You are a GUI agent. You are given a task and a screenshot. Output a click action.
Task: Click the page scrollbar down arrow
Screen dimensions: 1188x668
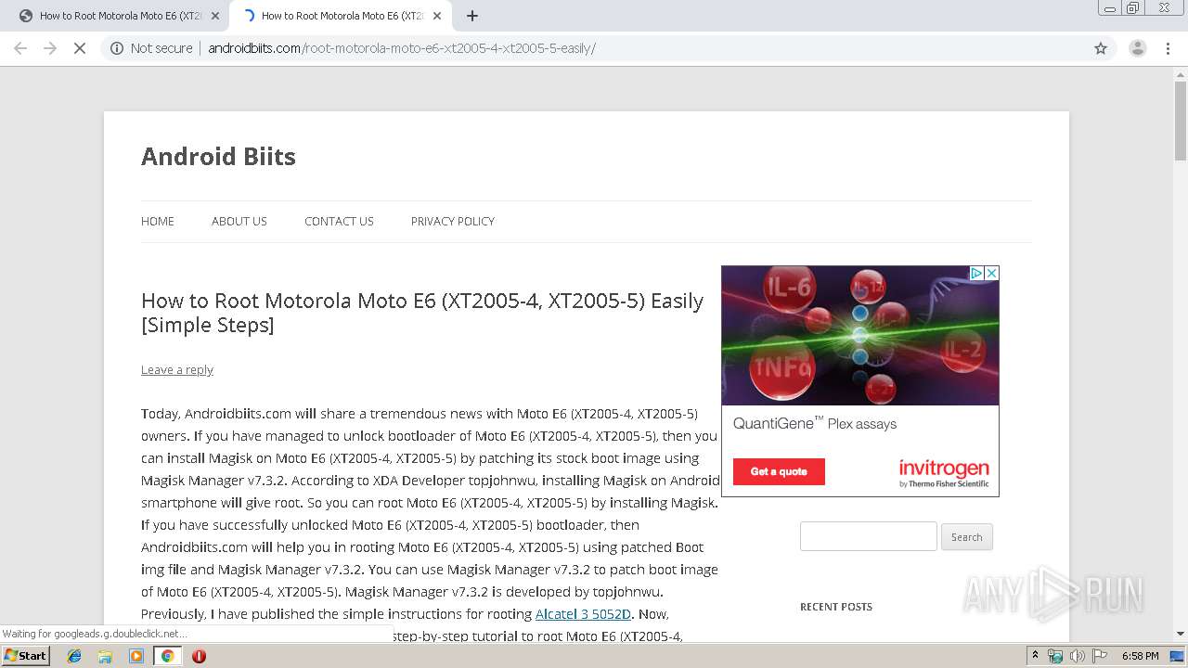tap(1181, 635)
